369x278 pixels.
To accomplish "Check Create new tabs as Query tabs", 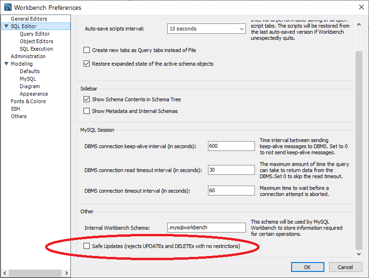I will (x=86, y=50).
